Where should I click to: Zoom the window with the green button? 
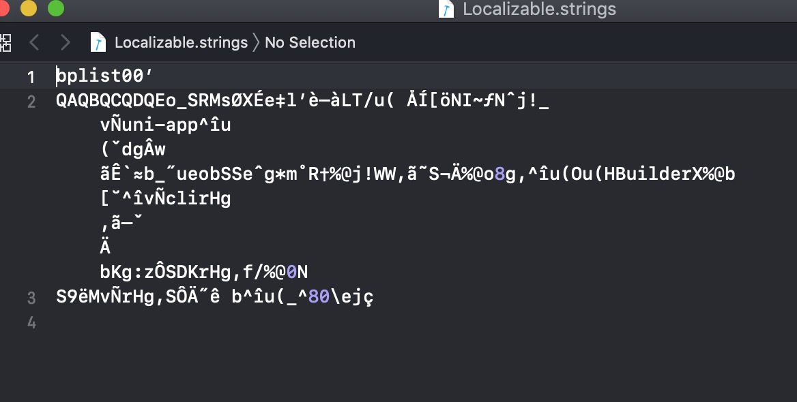pyautogui.click(x=55, y=9)
